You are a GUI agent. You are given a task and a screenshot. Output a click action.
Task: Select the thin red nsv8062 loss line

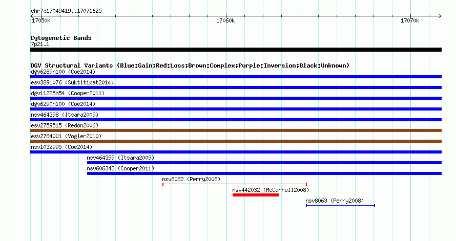coord(235,184)
